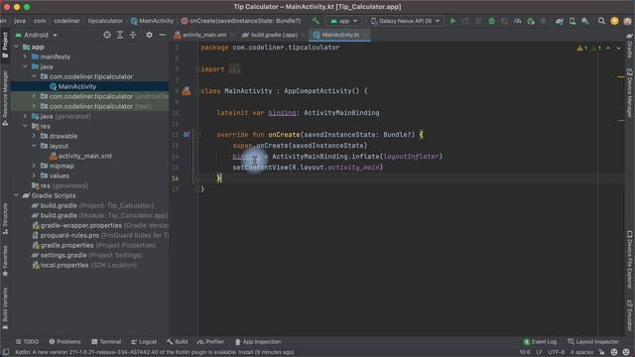Open the Problems tool window

click(x=64, y=342)
